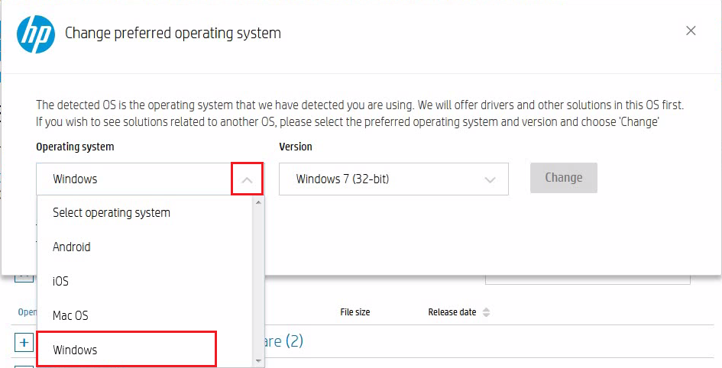The width and height of the screenshot is (722, 368).
Task: Click the Release date column header
Action: 452,312
